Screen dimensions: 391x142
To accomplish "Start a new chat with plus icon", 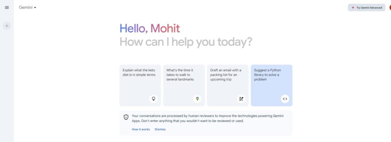I will pyautogui.click(x=7, y=26).
